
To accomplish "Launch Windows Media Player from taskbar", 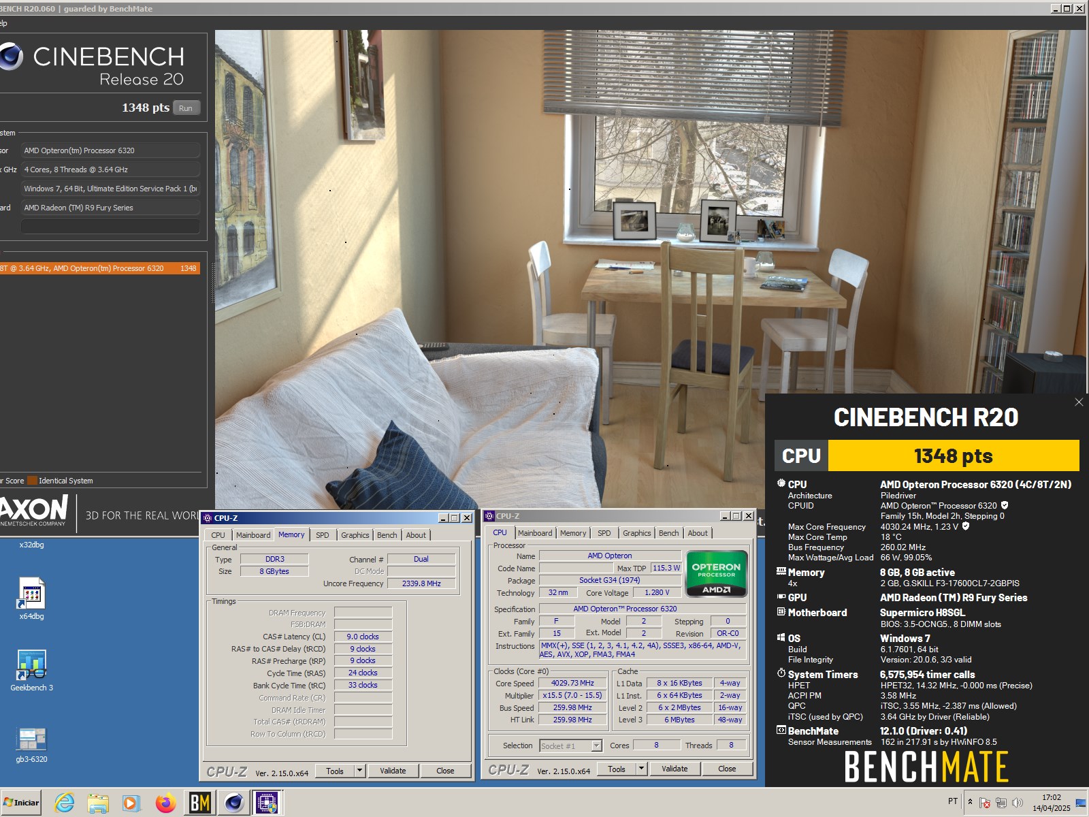I will (131, 803).
